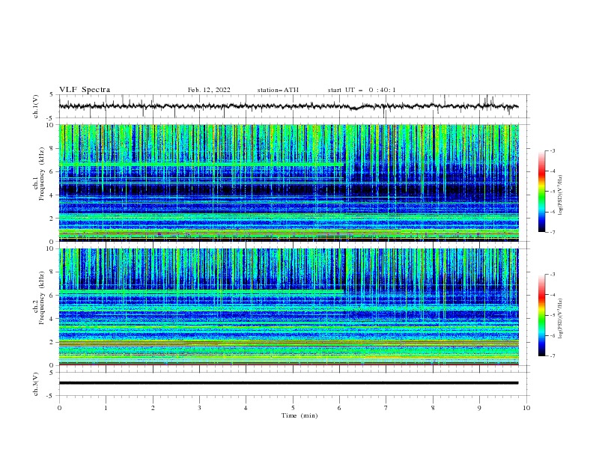Click the "VLF Spectra" title text

85,90
